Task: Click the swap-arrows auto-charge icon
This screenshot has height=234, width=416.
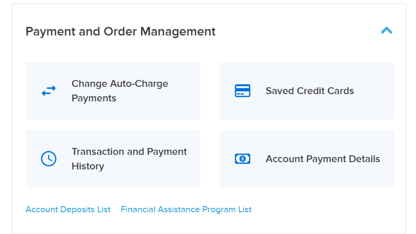Action: coord(49,90)
